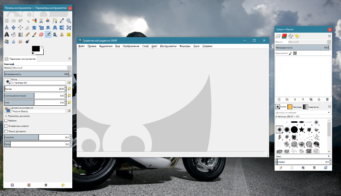The width and height of the screenshot is (341, 196).
Task: Select the Bucket Fill tool
Action: tap(13, 34)
